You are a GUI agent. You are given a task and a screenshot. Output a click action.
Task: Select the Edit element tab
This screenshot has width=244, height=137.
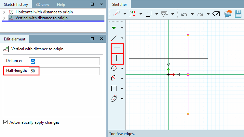(15, 39)
